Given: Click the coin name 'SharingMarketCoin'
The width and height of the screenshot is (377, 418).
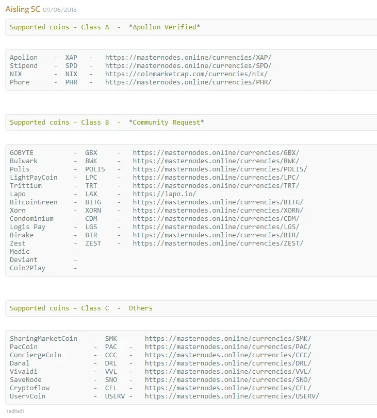Looking at the screenshot, I should 43,339.
